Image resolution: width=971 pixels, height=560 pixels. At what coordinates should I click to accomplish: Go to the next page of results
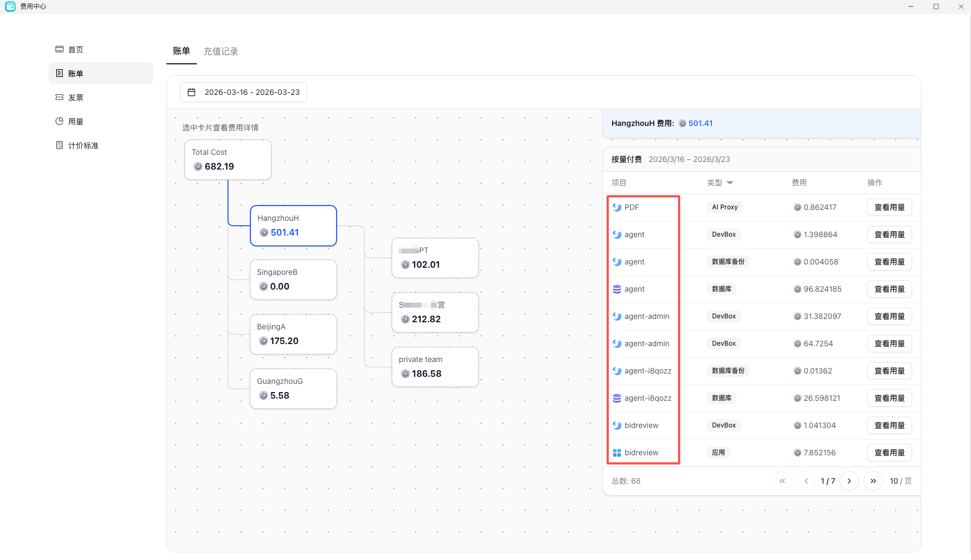[x=849, y=481]
